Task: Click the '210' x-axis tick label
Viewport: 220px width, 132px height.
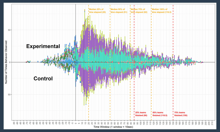Action: coord(212,123)
